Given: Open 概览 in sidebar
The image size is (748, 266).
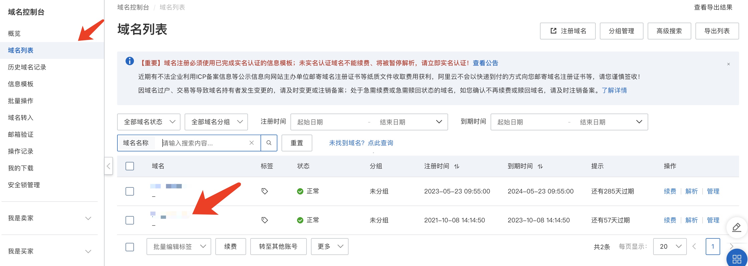Looking at the screenshot, I should (x=14, y=33).
